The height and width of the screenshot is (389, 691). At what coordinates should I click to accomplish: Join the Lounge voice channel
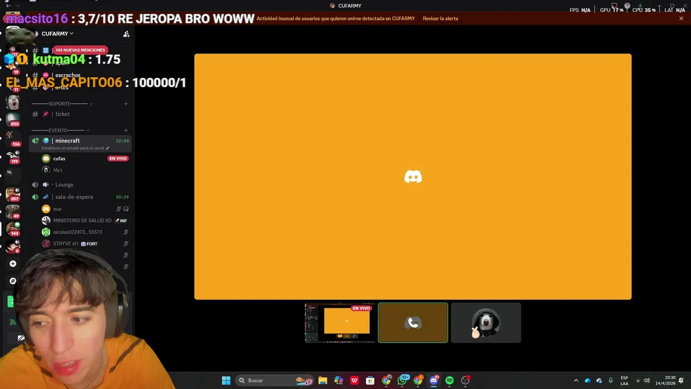[x=64, y=185]
